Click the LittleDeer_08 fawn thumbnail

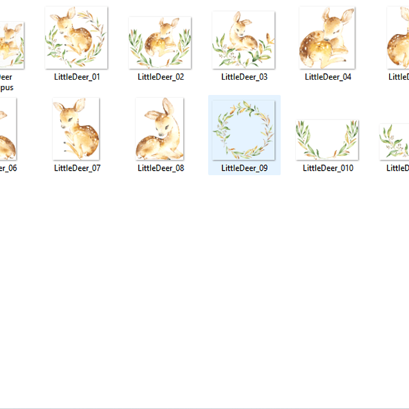(160, 129)
